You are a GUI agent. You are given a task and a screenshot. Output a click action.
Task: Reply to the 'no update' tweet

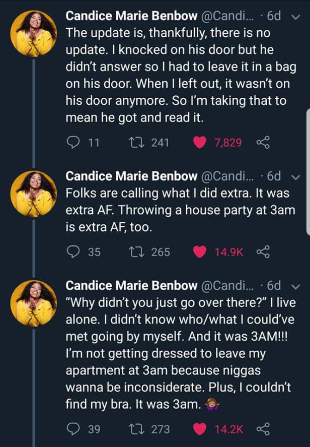pyautogui.click(x=73, y=143)
